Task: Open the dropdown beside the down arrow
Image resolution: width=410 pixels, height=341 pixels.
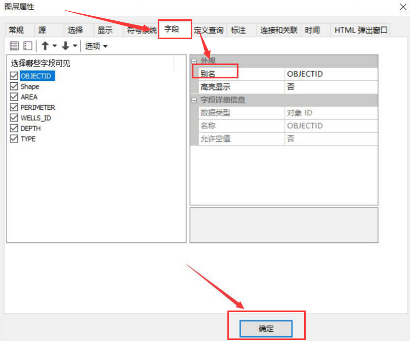Action: 75,46
